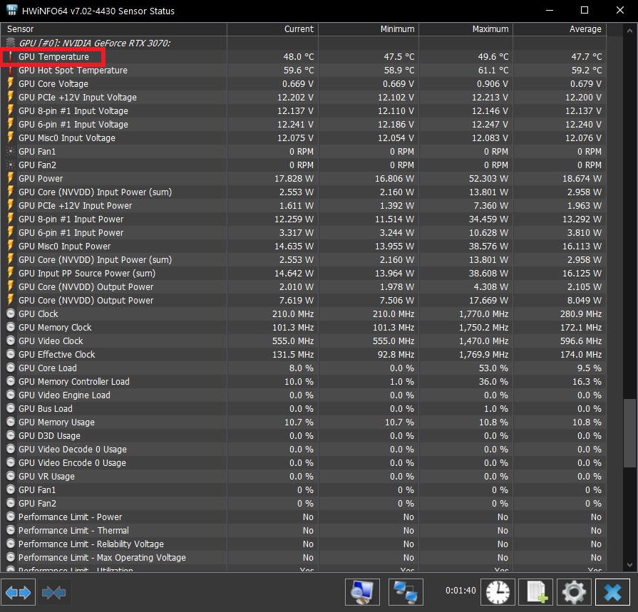Screen dimensions: 638x612
Task: Close sensors with the blue X button
Action: (x=612, y=591)
